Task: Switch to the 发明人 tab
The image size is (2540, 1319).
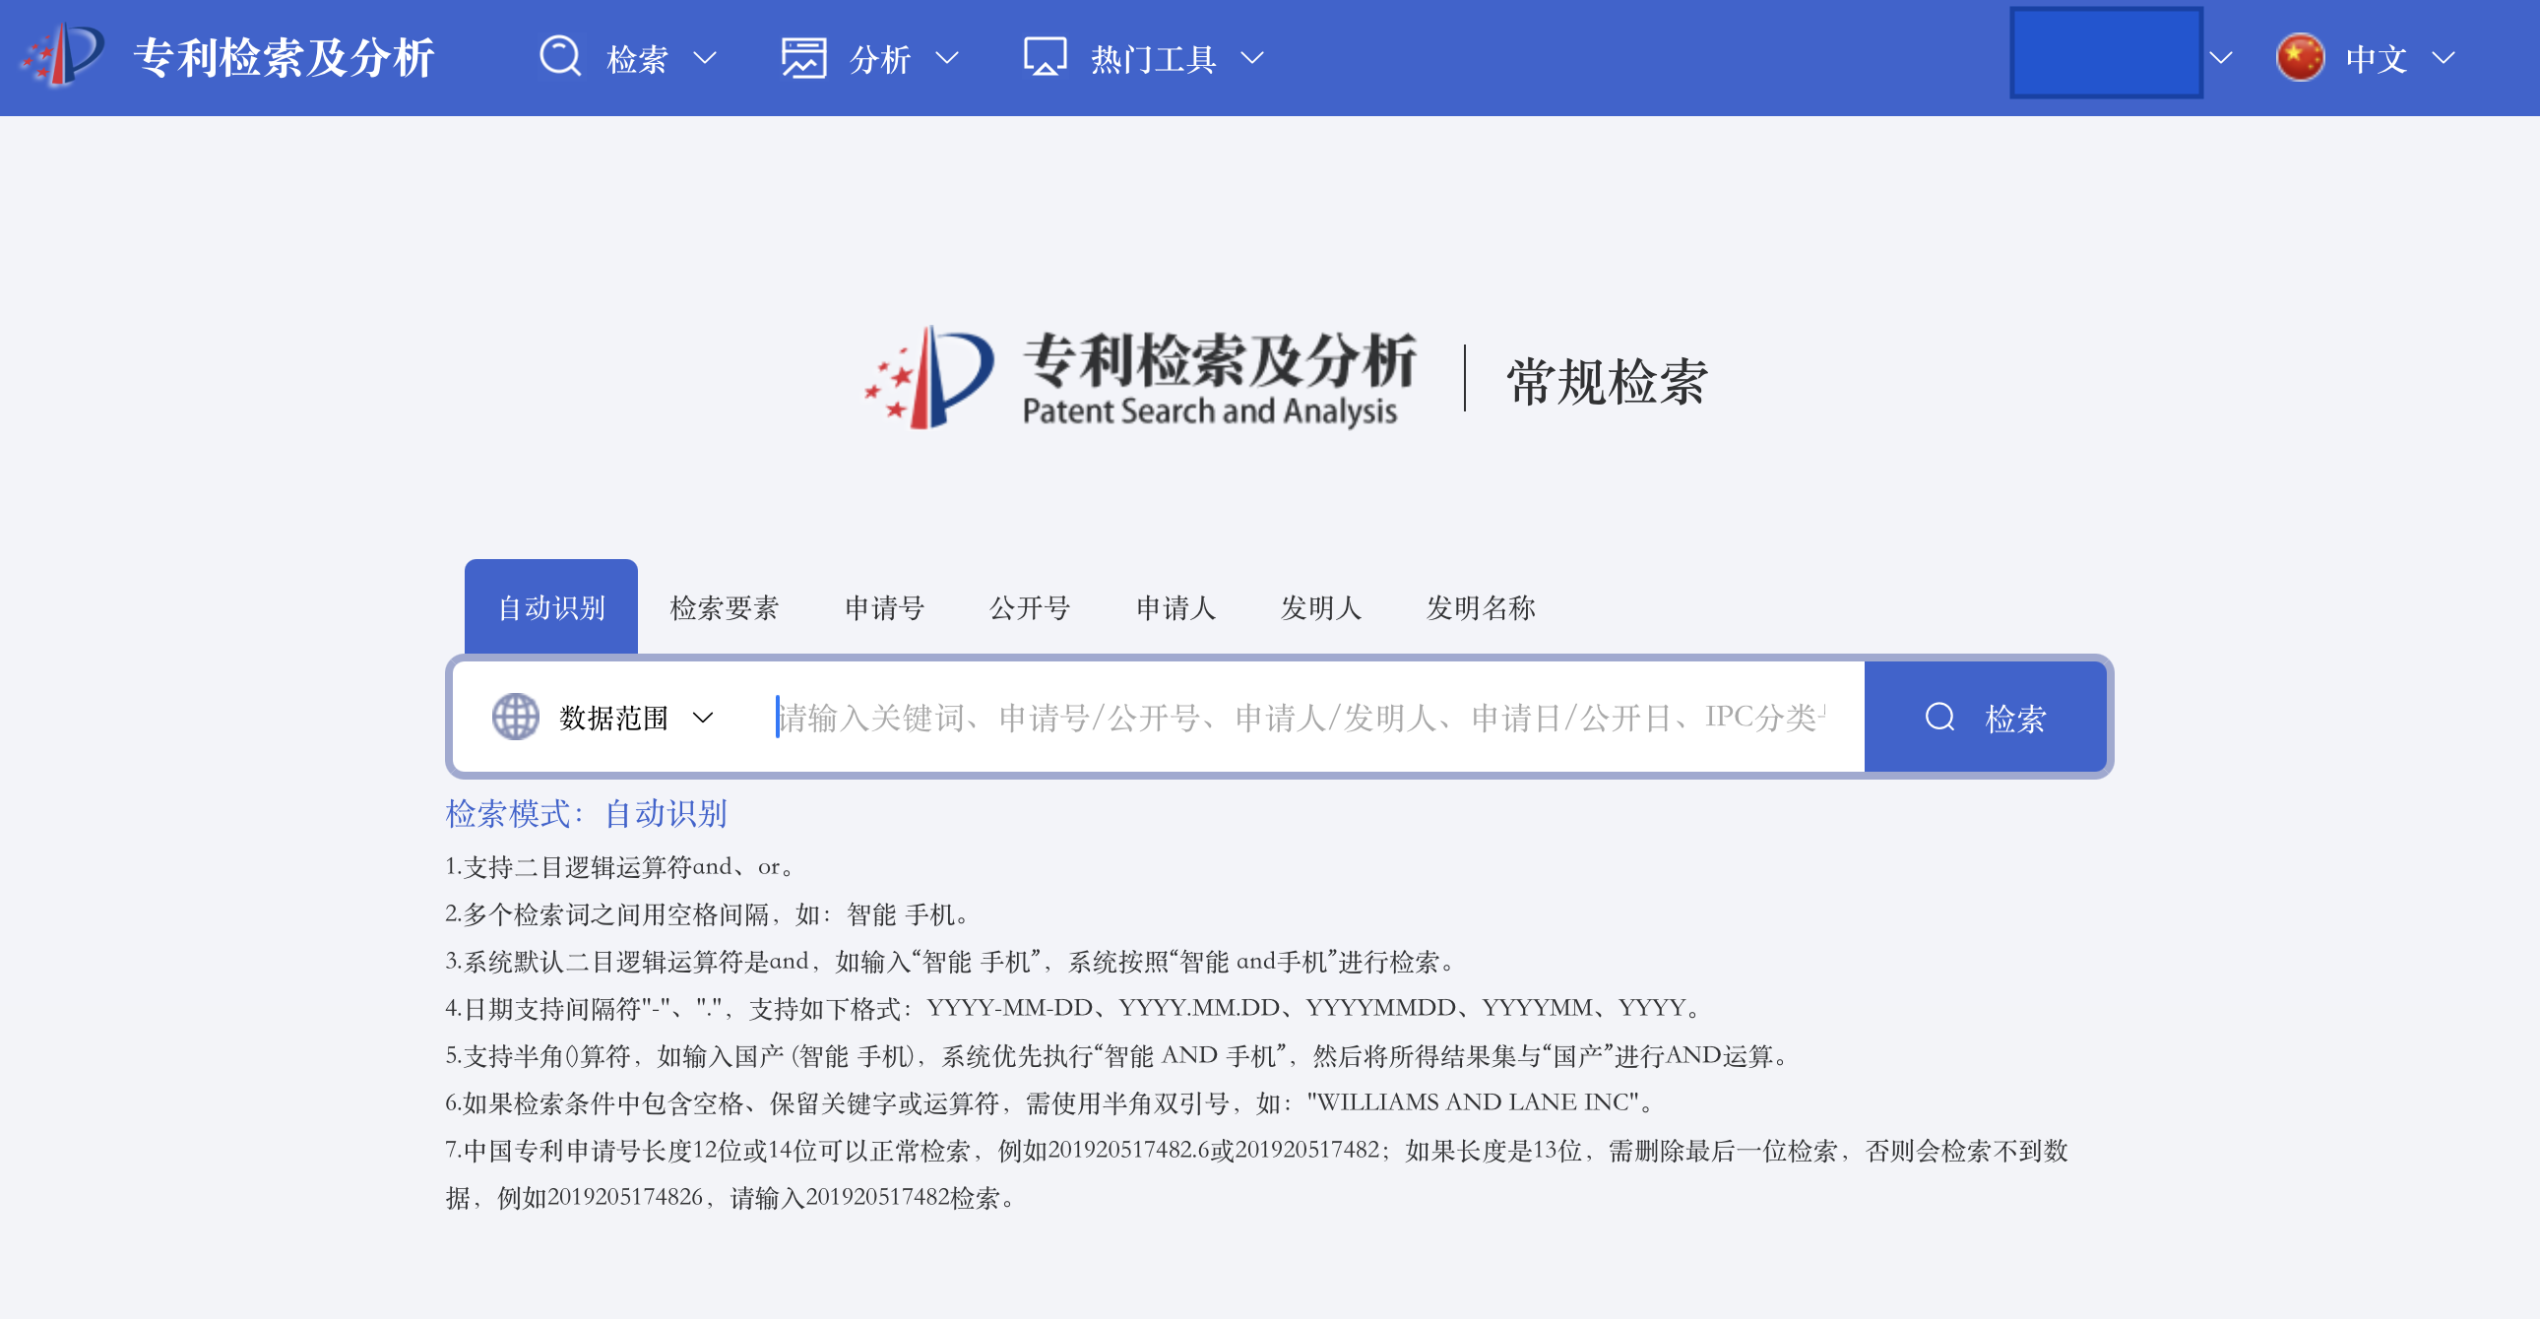Action: 1320,607
